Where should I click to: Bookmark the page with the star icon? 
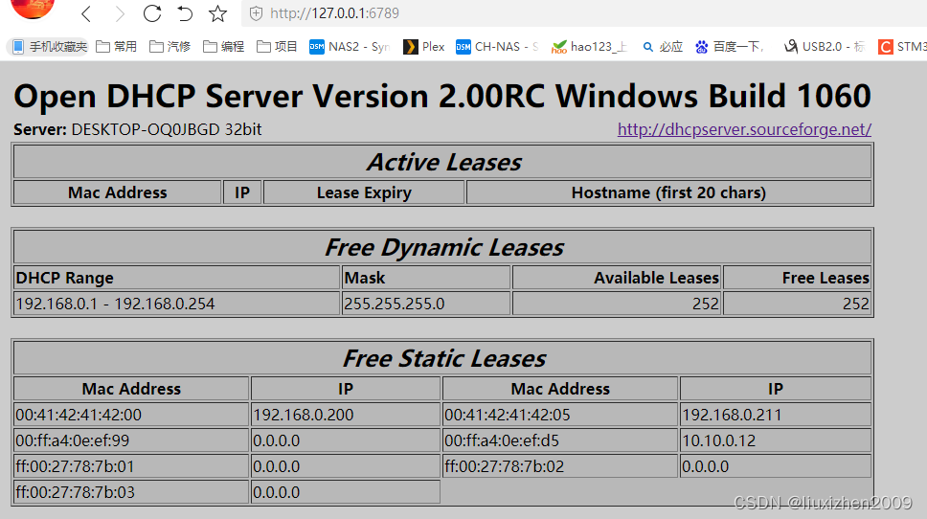(217, 13)
